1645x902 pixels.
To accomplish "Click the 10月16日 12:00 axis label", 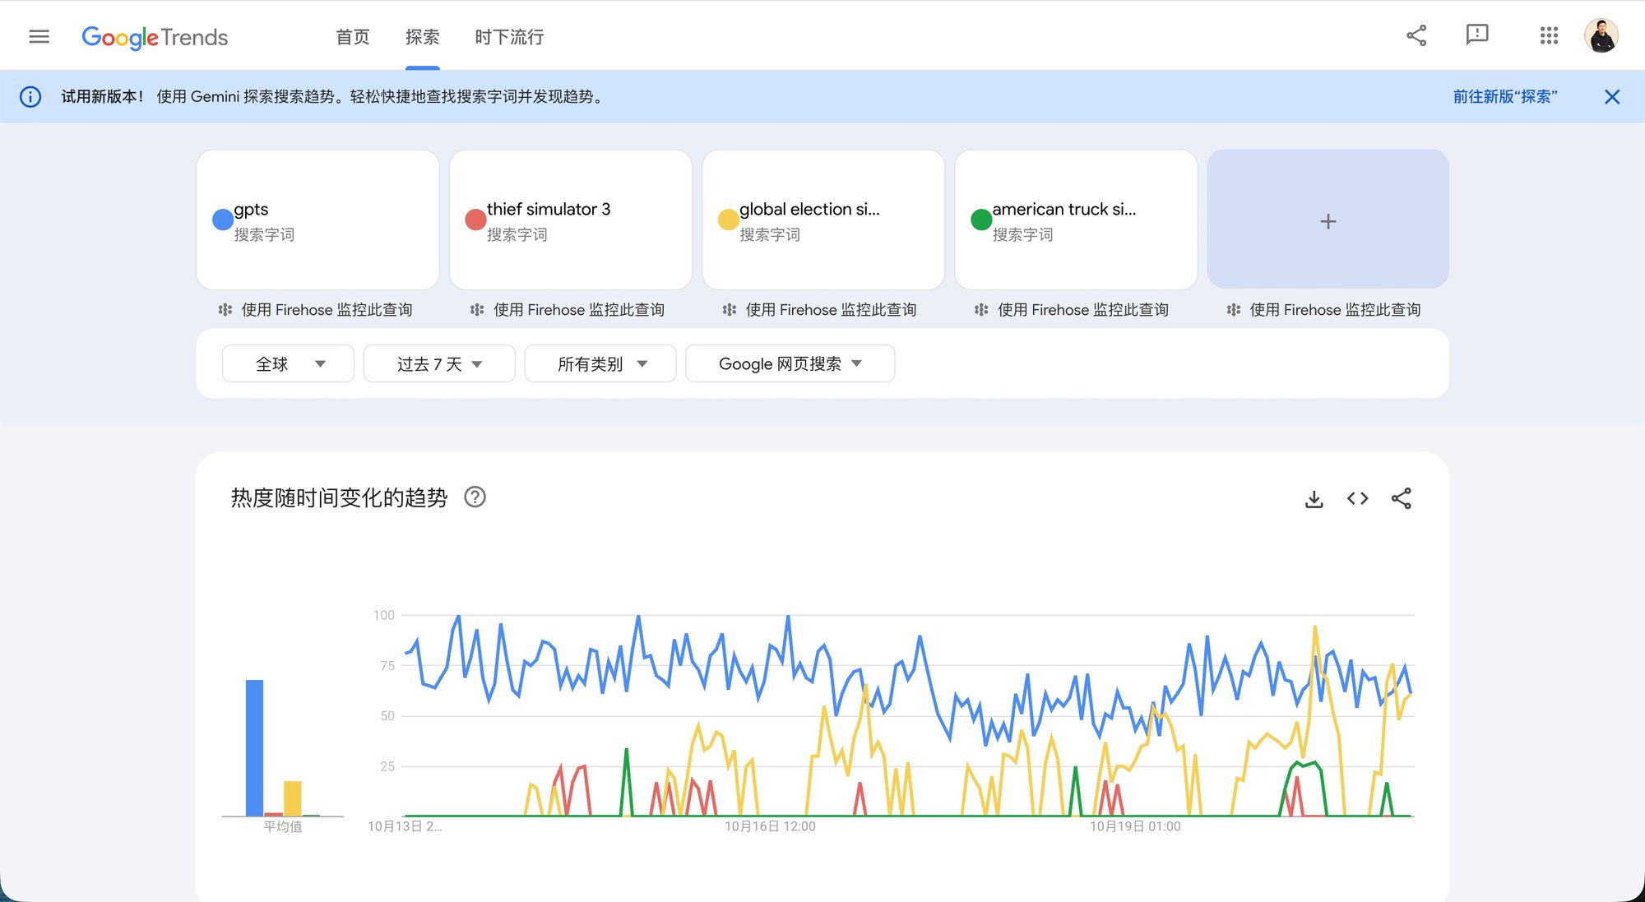I will pyautogui.click(x=770, y=826).
